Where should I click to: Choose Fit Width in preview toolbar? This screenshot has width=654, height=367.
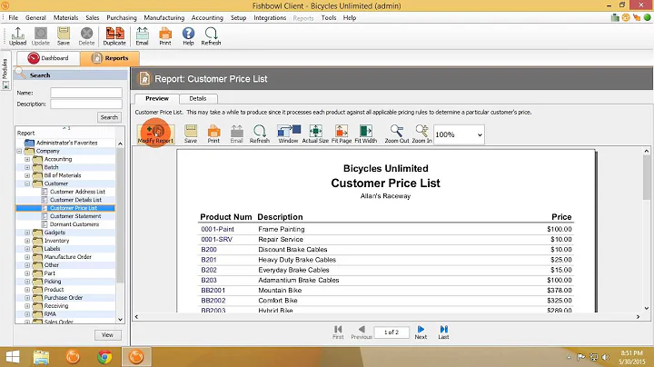pyautogui.click(x=366, y=134)
